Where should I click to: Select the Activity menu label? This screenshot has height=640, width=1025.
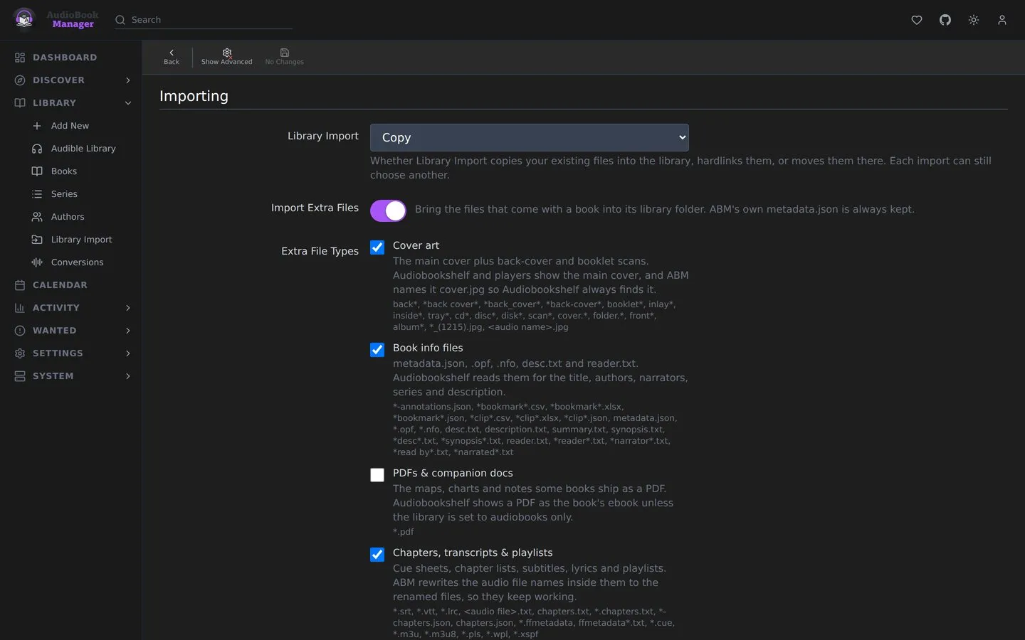click(56, 308)
